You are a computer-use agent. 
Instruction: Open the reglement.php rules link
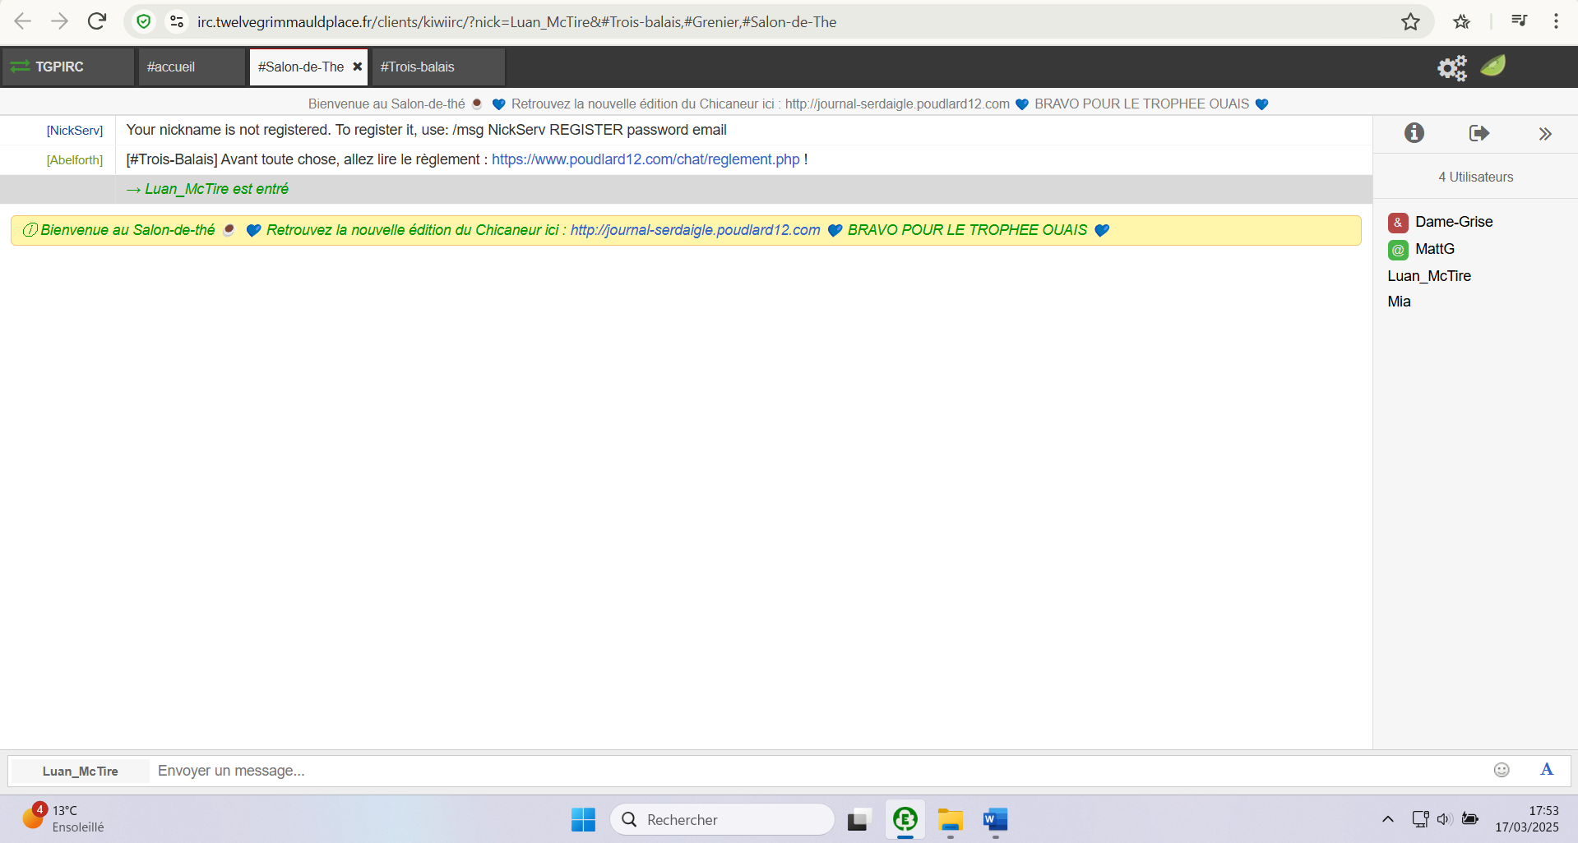pos(646,159)
